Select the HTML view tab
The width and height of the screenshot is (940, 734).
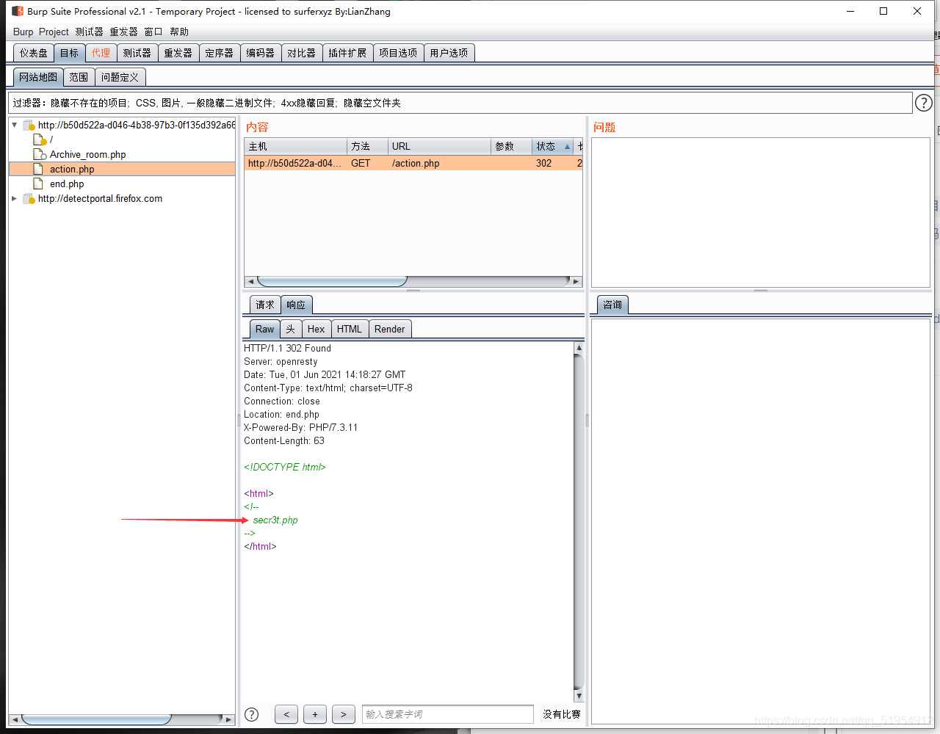coord(350,329)
